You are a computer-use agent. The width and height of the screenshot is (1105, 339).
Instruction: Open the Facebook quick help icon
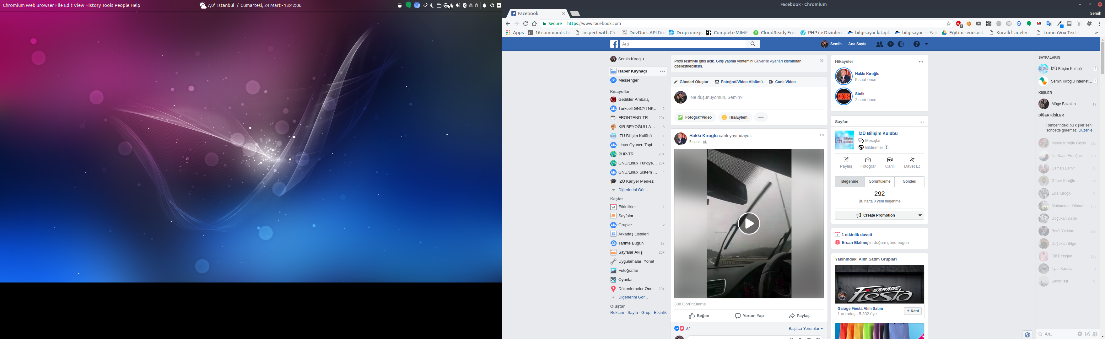click(x=916, y=44)
